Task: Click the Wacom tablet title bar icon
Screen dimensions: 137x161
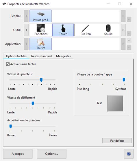Action: pos(4,4)
